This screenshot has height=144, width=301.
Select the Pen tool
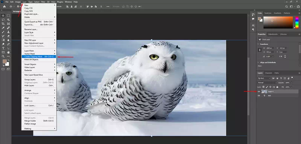coord(8,44)
